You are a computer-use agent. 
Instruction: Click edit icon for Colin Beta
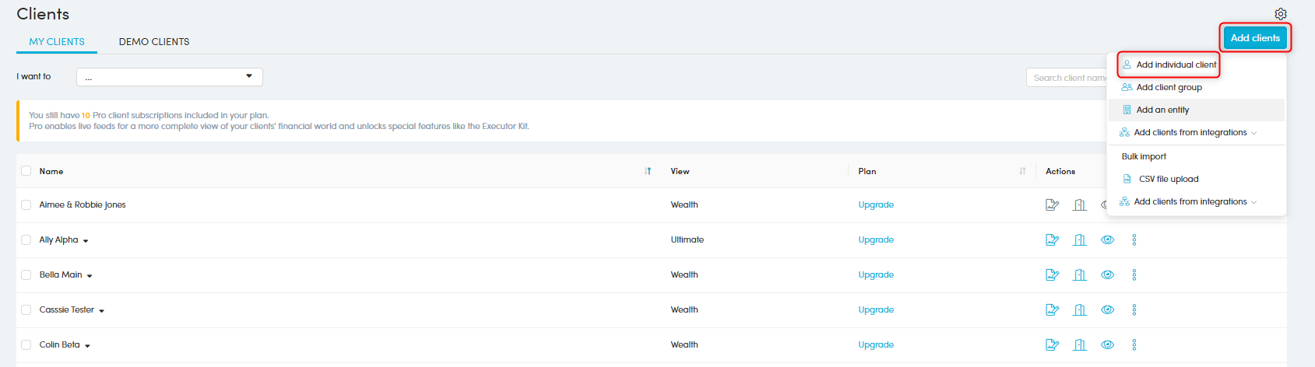tap(1052, 344)
